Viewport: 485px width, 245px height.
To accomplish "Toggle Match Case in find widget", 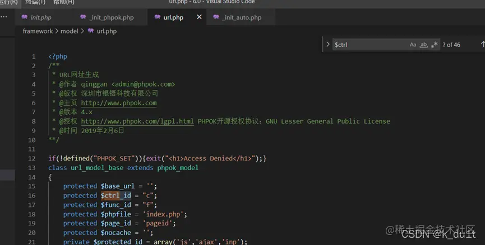I will point(413,45).
